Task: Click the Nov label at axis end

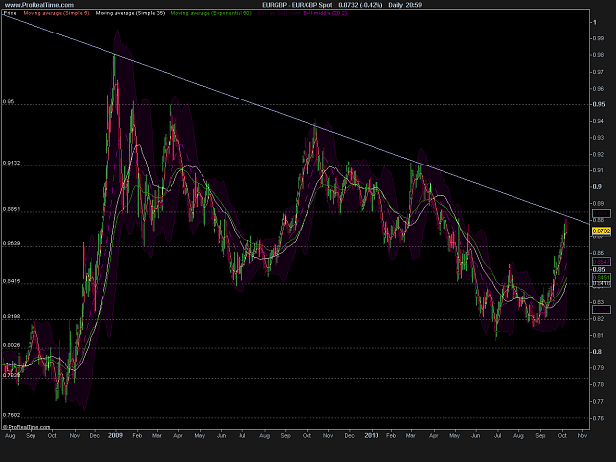Action: click(x=582, y=435)
